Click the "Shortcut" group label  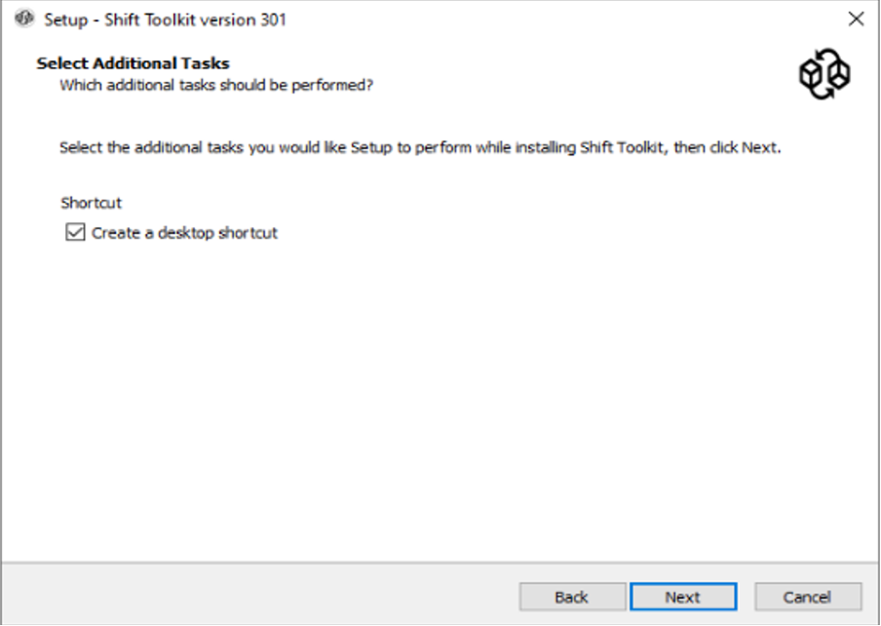pos(91,203)
